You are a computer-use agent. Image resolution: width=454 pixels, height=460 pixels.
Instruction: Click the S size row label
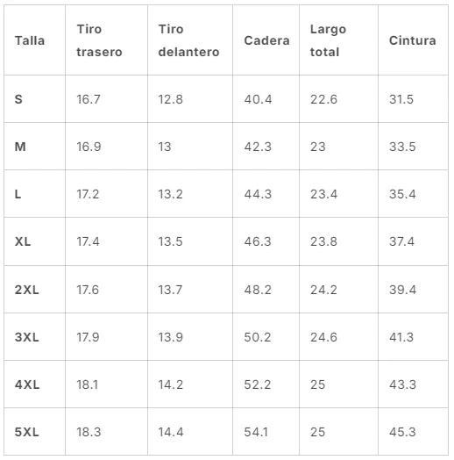point(18,99)
